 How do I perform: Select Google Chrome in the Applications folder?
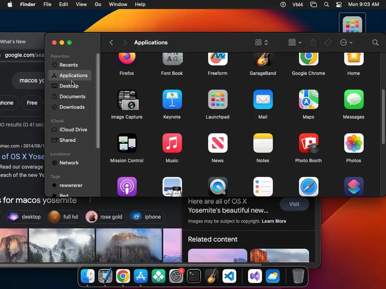[x=308, y=59]
